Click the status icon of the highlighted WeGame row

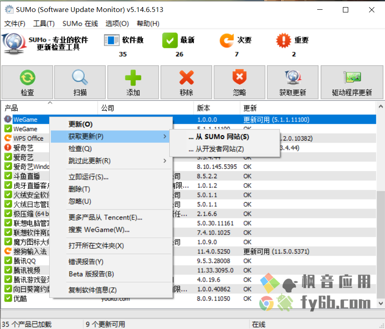click(x=8, y=119)
